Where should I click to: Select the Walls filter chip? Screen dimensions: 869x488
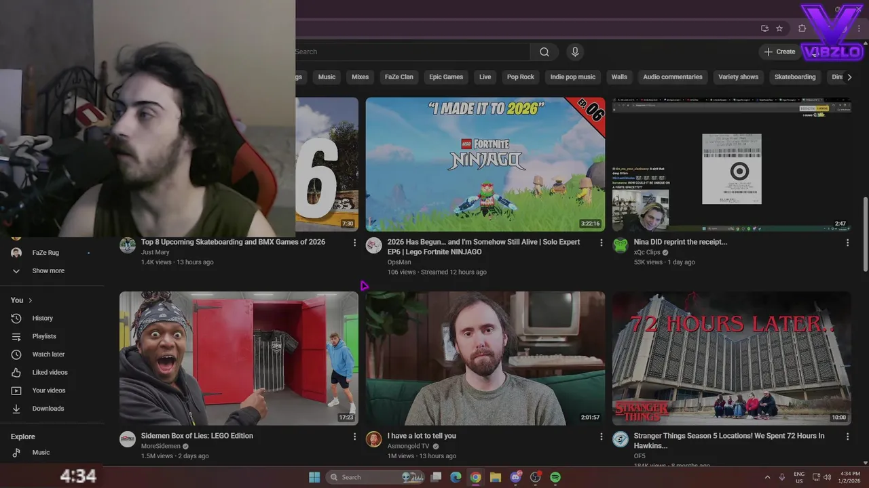619,77
